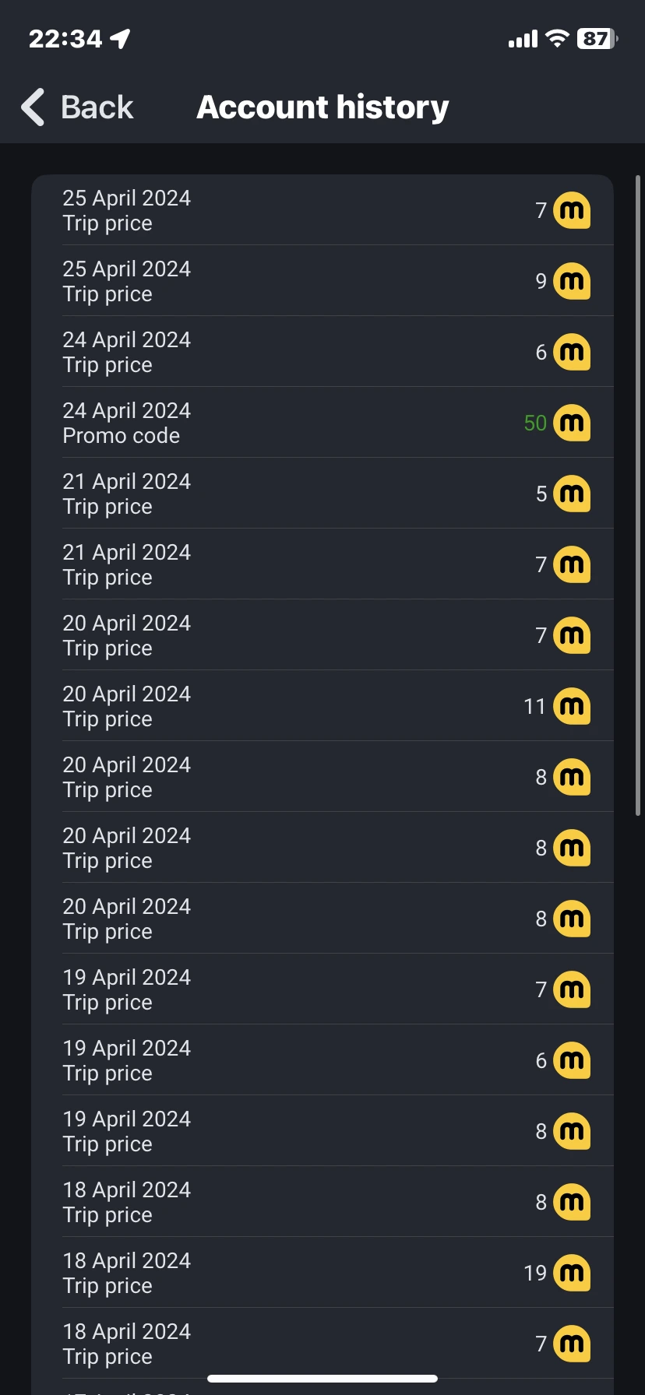
Task: Go back using the Back label
Action: (x=97, y=107)
